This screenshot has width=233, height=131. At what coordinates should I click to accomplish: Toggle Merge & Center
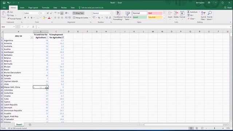coord(81,18)
